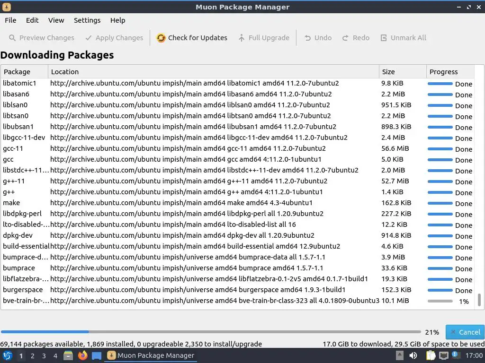Switch to virtual desktop 2
The image size is (485, 363).
click(33, 356)
